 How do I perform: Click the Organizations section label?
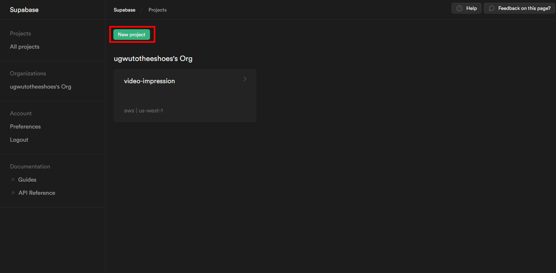point(28,73)
